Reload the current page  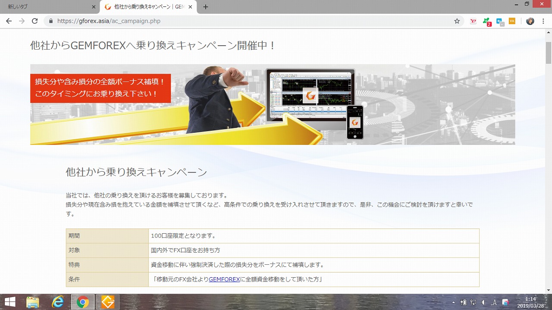(x=35, y=21)
